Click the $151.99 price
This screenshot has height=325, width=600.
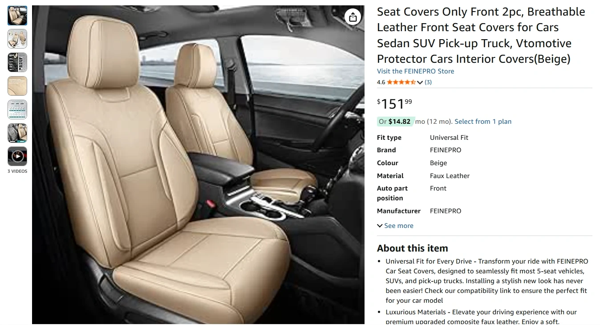tap(395, 104)
